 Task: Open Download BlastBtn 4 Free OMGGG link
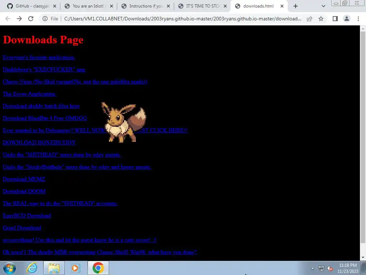click(45, 118)
